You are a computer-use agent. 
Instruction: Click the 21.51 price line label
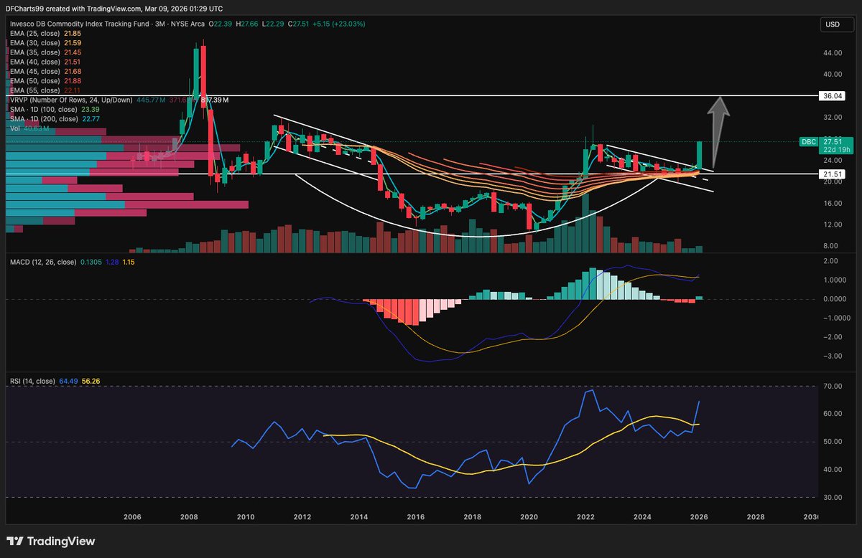click(x=832, y=174)
